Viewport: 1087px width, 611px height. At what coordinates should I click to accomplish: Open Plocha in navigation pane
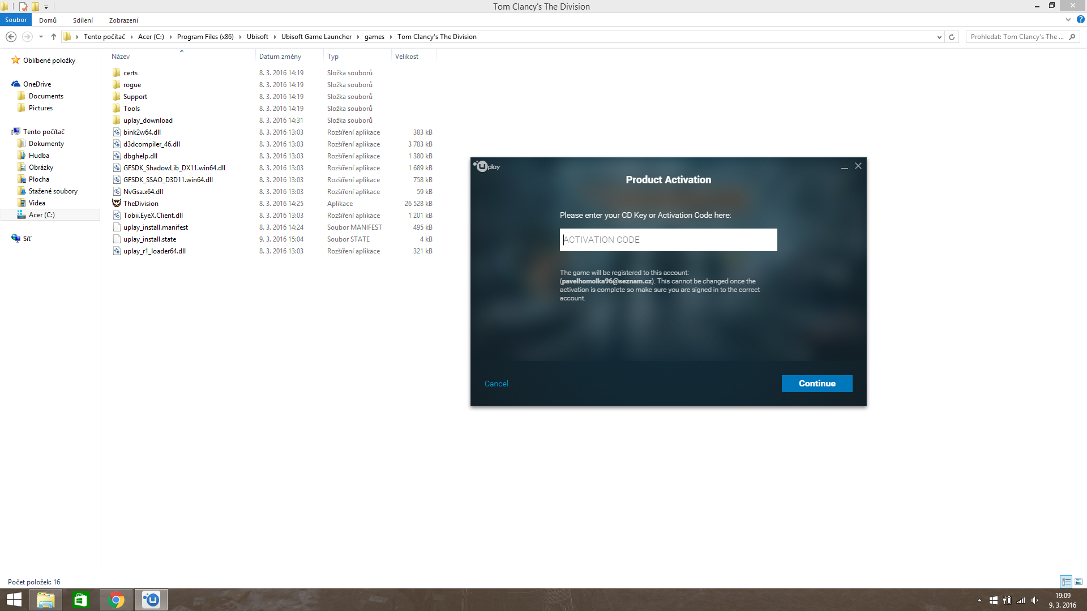tap(38, 179)
